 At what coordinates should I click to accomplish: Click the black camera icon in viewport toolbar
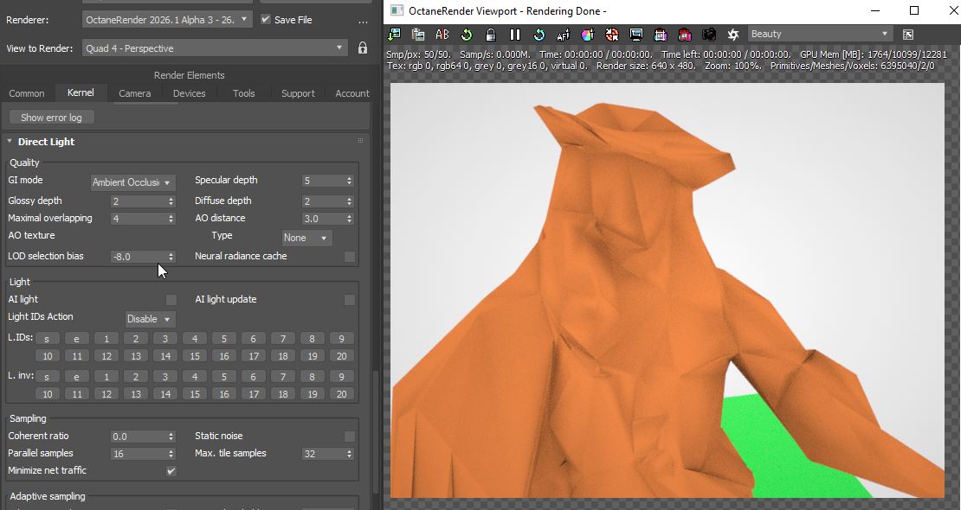point(708,35)
